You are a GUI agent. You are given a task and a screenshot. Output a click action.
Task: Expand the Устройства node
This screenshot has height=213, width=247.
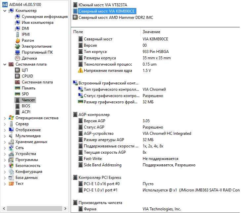click(5, 154)
